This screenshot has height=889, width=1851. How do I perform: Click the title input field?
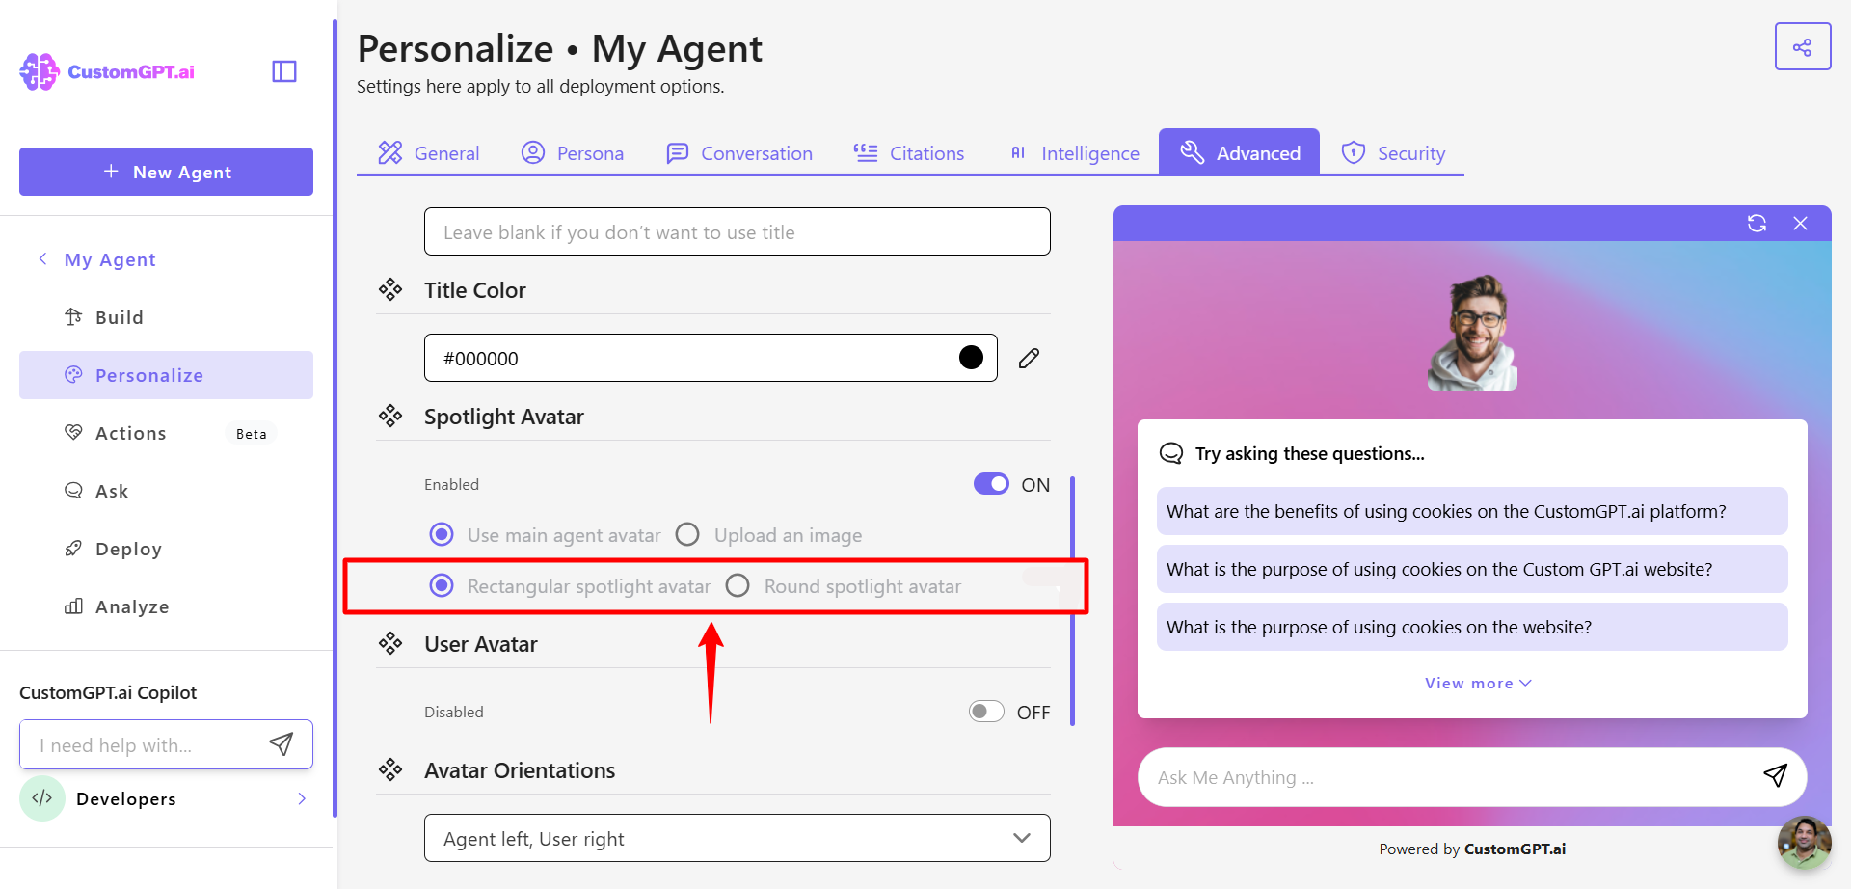coord(738,231)
